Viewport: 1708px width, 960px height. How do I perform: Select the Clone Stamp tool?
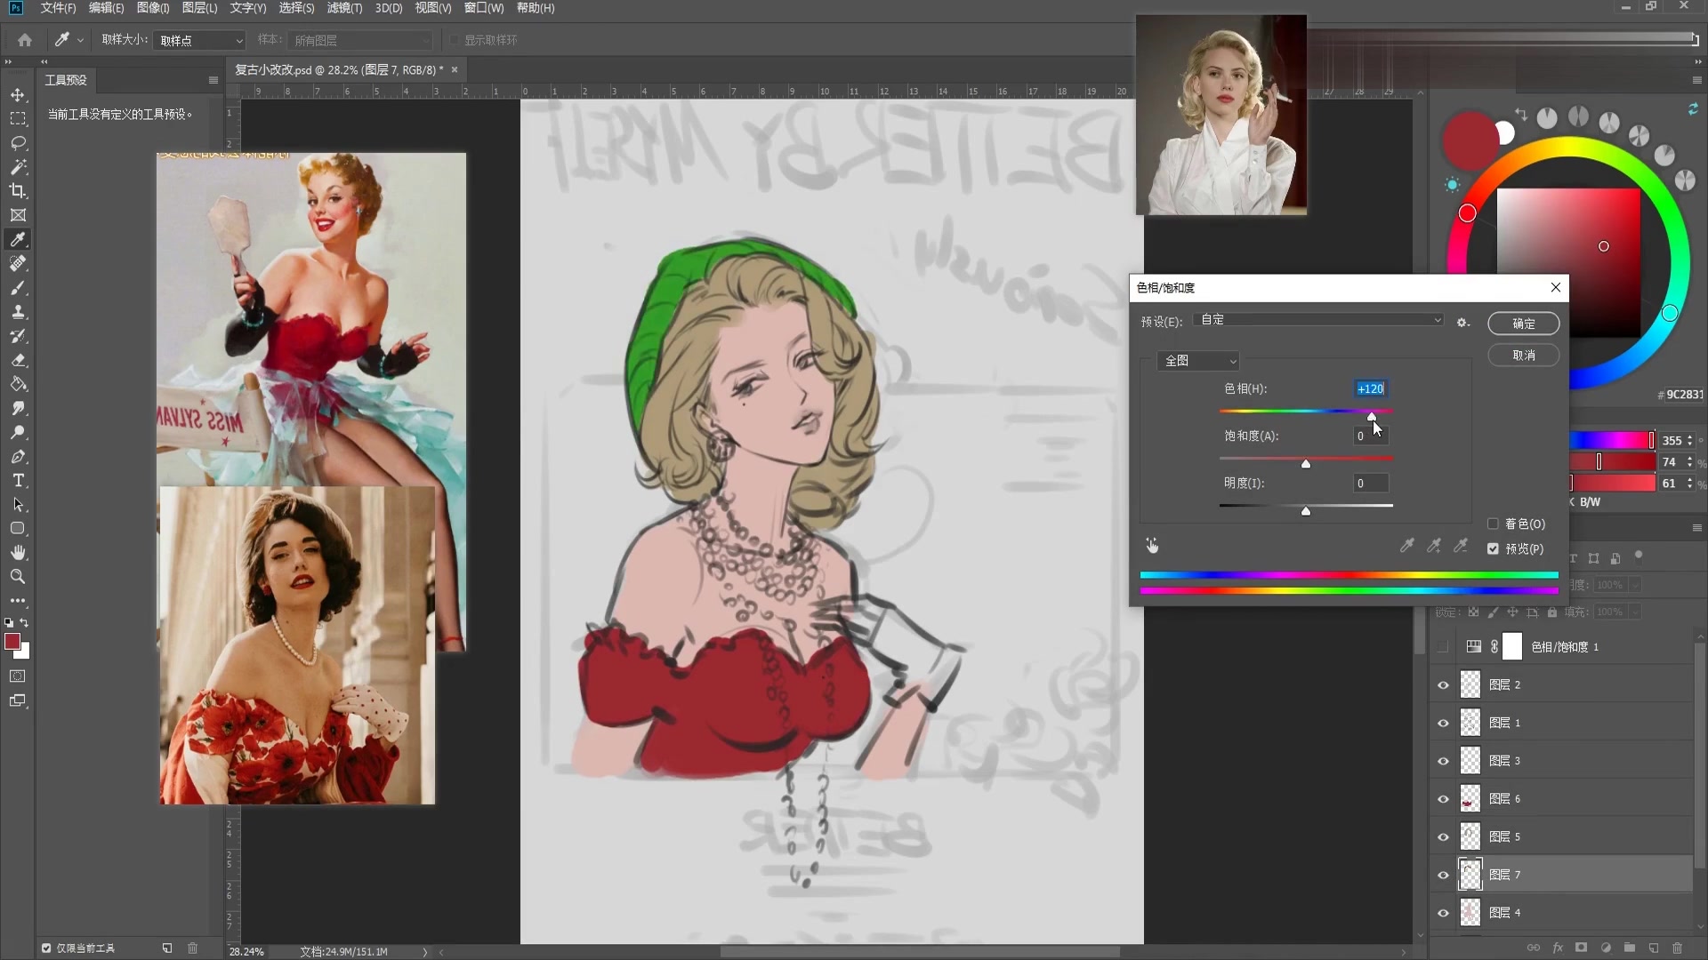click(18, 312)
